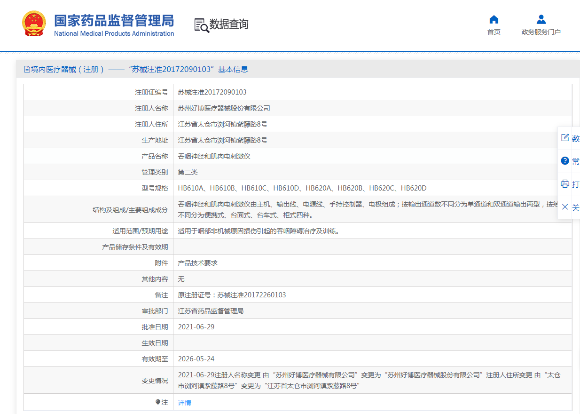Click value 苏械注准20172090103 in 注册证编号 row
This screenshot has width=580, height=414.
[212, 92]
